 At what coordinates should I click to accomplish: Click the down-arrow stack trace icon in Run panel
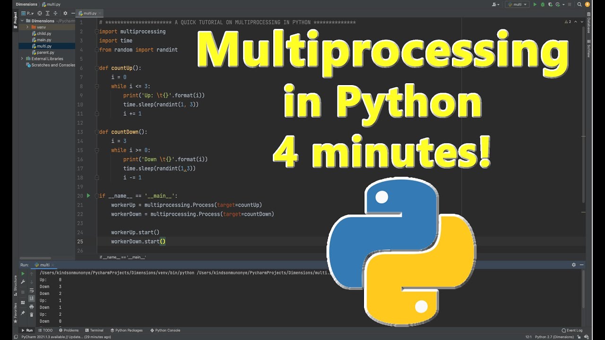pos(32,282)
